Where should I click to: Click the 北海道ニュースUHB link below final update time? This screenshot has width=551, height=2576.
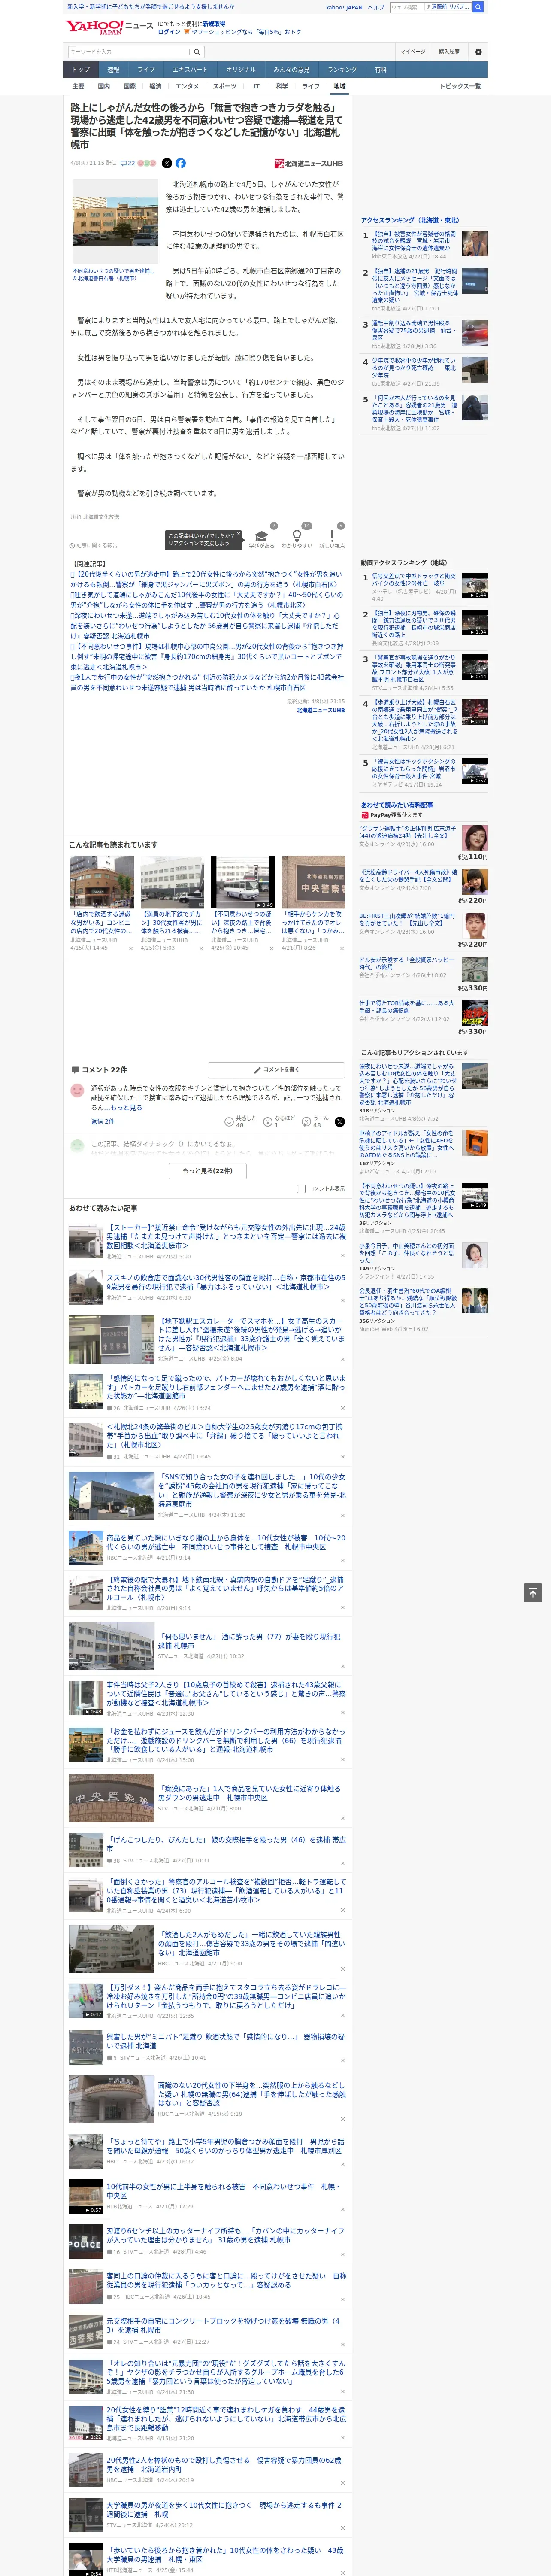[x=320, y=710]
